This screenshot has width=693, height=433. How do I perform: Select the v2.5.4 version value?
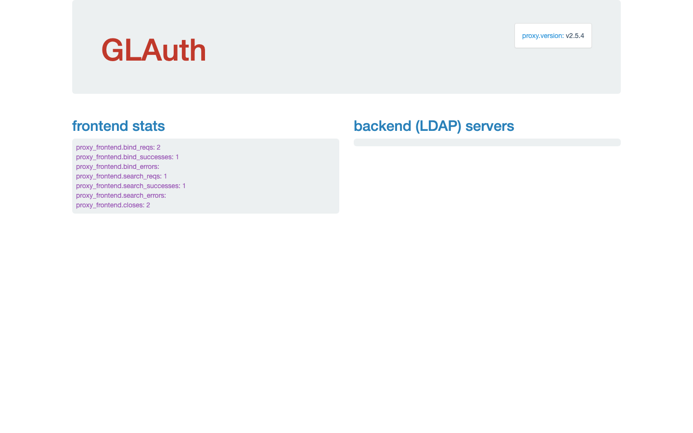(x=575, y=36)
